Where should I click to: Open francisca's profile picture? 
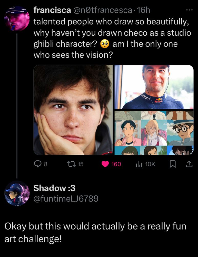tap(17, 19)
